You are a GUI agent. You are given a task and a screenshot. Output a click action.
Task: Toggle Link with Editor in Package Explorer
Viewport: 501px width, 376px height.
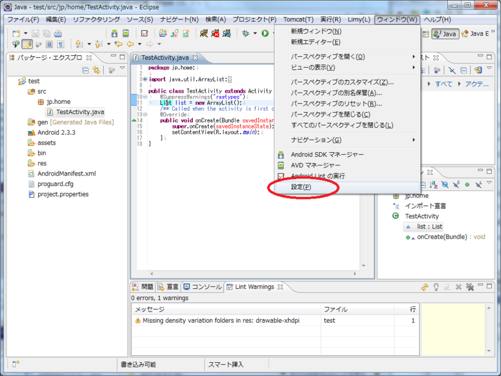coord(96,70)
